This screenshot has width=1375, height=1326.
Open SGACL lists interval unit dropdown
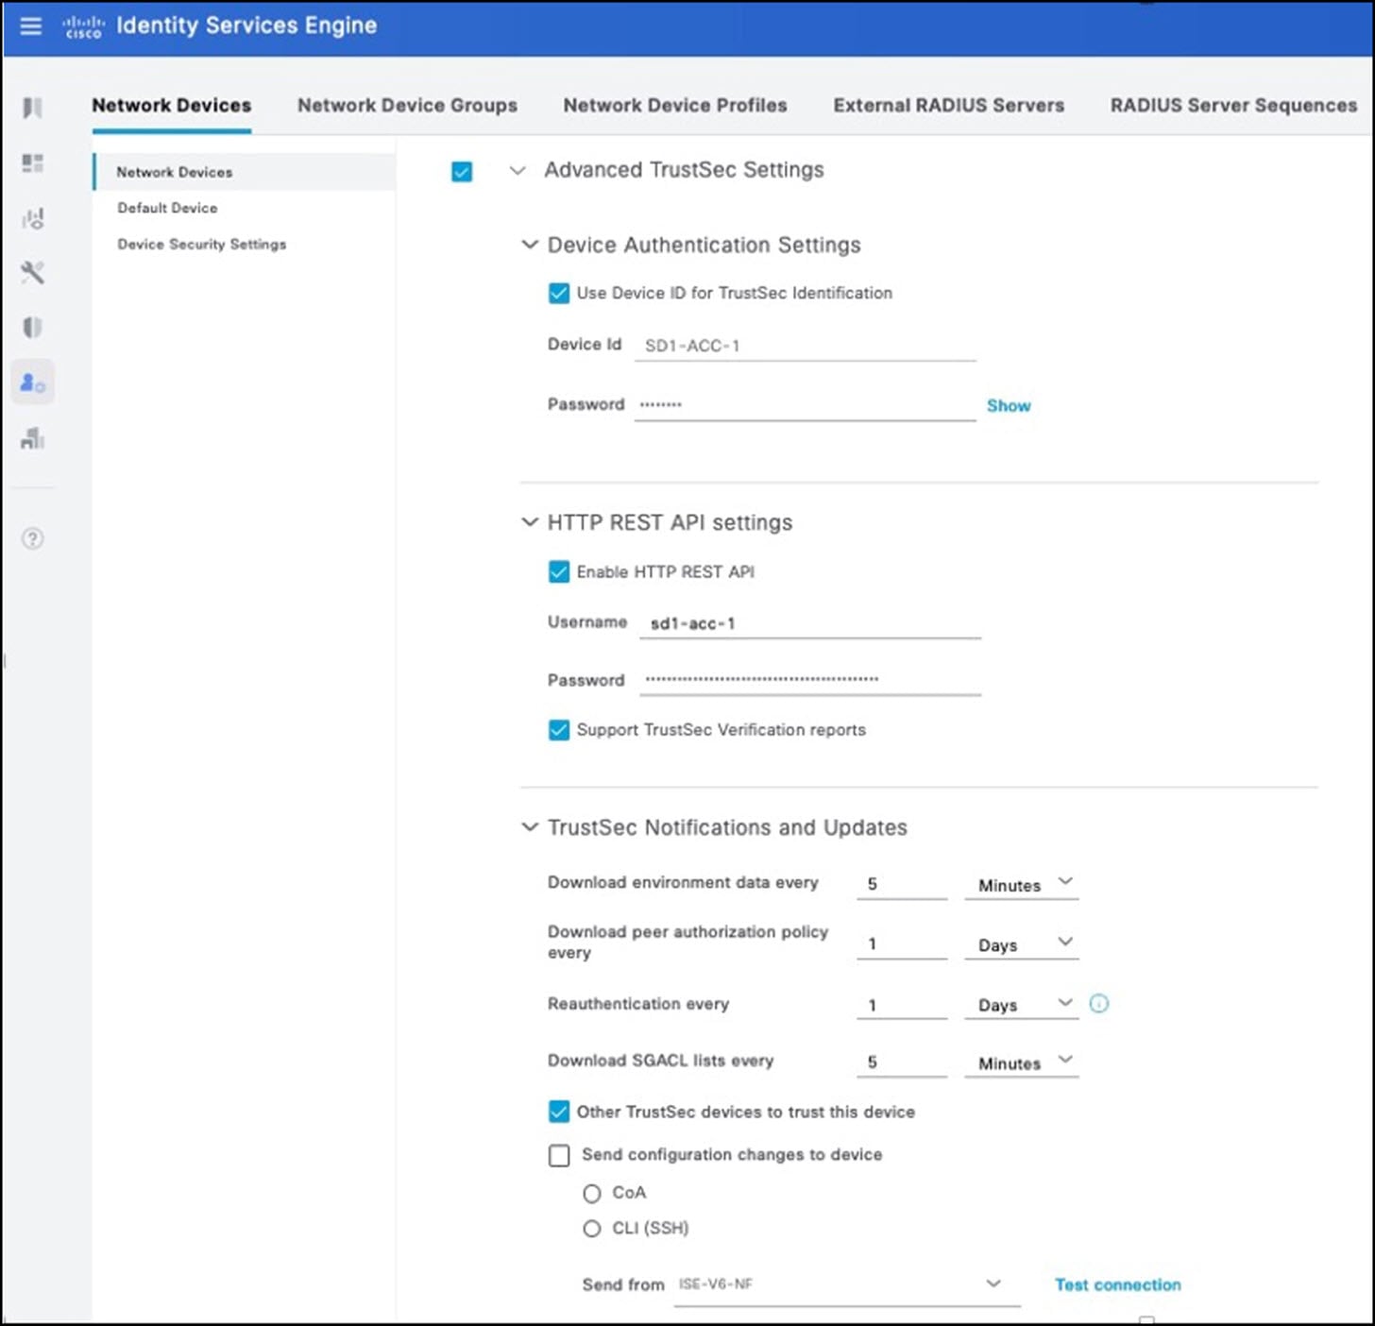(1021, 1062)
